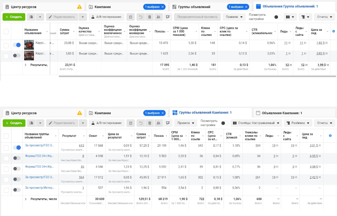Open the columns icon dropdown beside Посмотреть настройки toggle
This screenshot has width=337, height=216.
[290, 17]
